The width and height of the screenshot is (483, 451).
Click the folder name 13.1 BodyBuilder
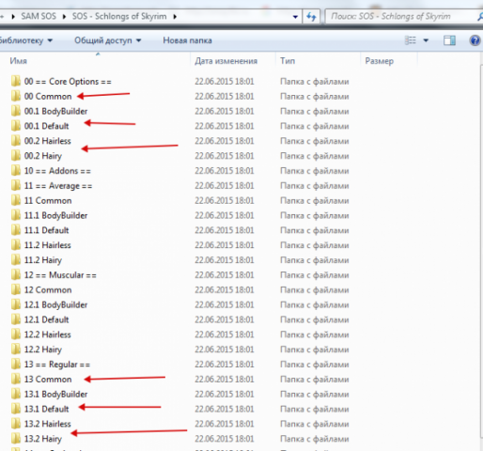55,394
